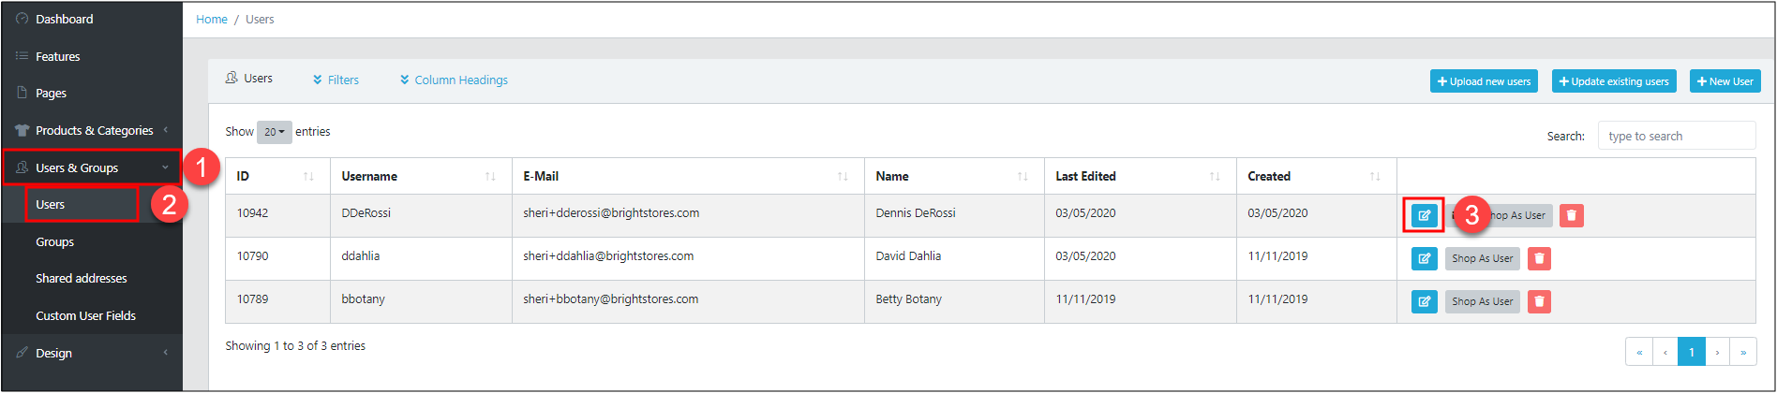Viewport: 1777px width, 393px height.
Task: Sort table by ID column arrows
Action: pyautogui.click(x=308, y=177)
